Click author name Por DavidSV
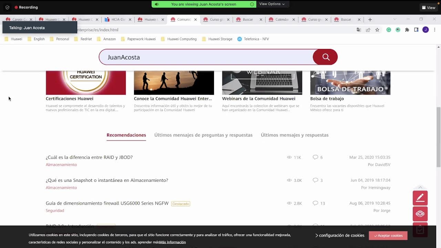 tap(379, 165)
